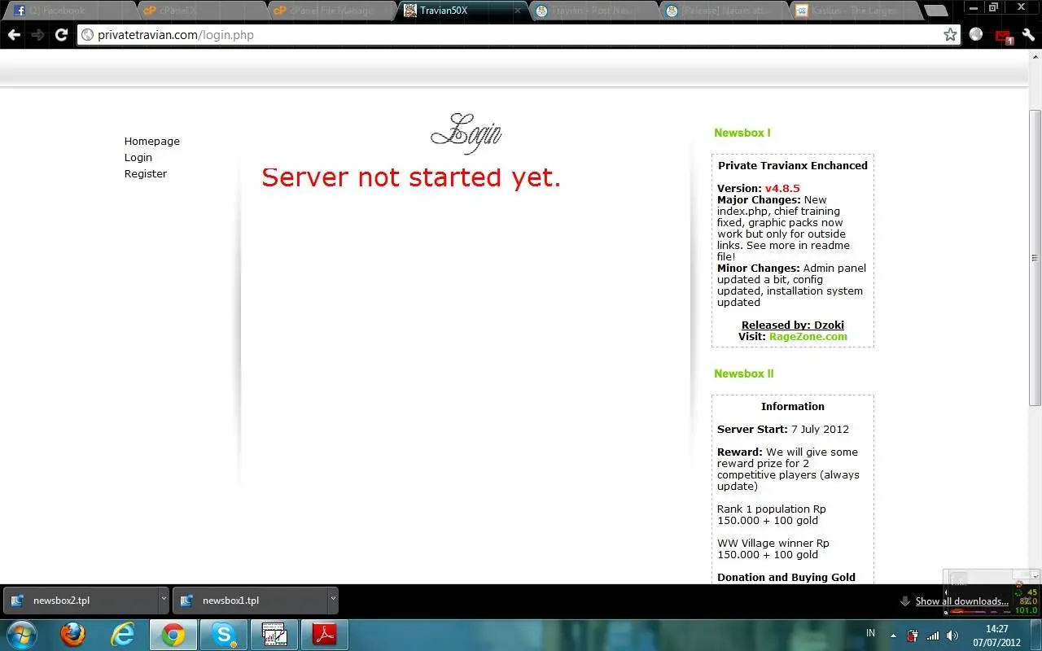The image size is (1042, 651).
Task: Go to the Homepage link
Action: click(152, 142)
